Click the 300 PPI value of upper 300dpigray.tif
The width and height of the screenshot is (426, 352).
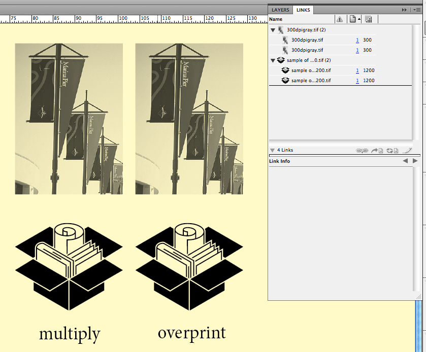coord(367,40)
